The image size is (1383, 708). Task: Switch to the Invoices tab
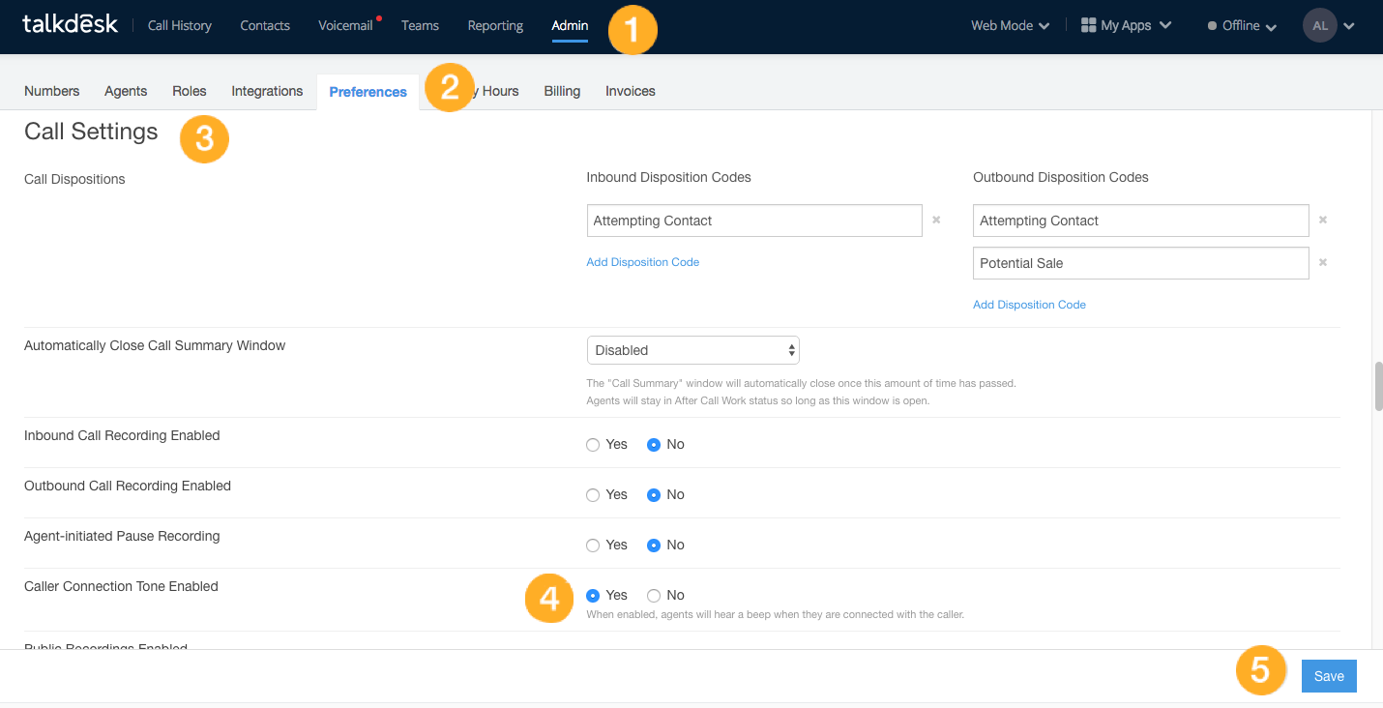point(631,91)
